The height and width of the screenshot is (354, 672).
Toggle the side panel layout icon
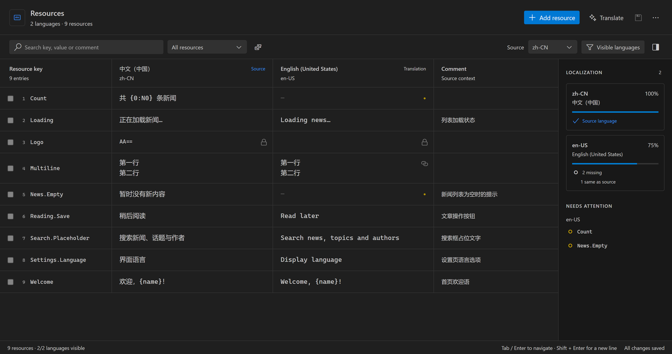(656, 47)
